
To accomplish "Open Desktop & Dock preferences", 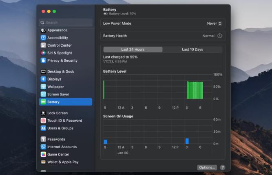I will pos(66,71).
